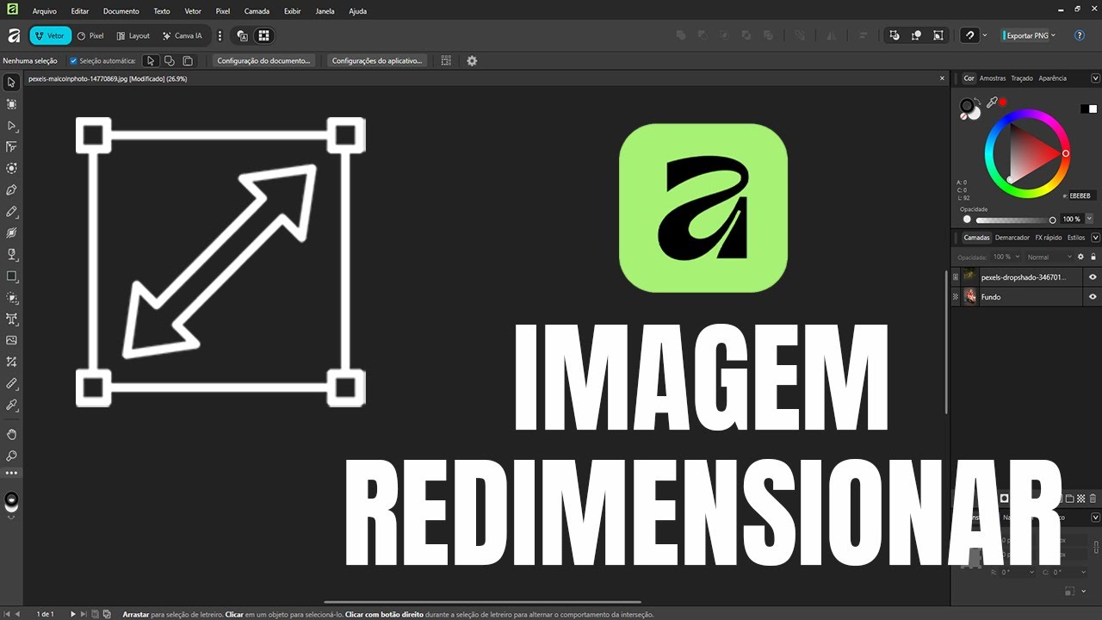Open the layer opacity 100 % dropdown

pos(1006,257)
